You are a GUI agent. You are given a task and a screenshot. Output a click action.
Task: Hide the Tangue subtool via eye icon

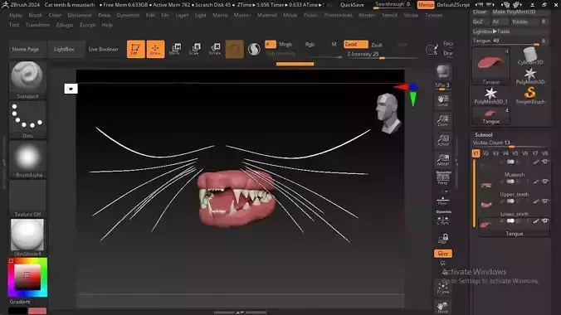tap(545, 221)
